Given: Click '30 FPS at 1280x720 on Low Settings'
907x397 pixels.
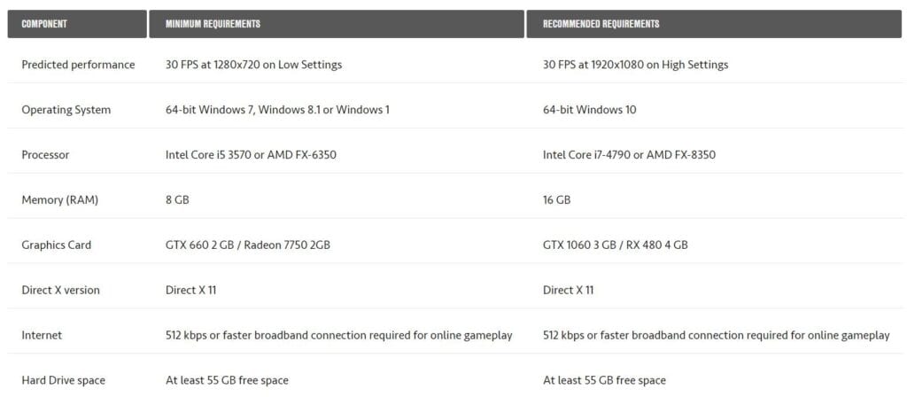Looking at the screenshot, I should pos(253,65).
